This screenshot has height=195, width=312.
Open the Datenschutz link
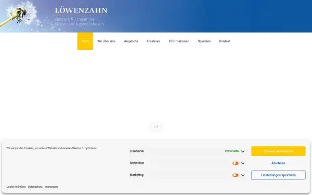[x=35, y=187]
